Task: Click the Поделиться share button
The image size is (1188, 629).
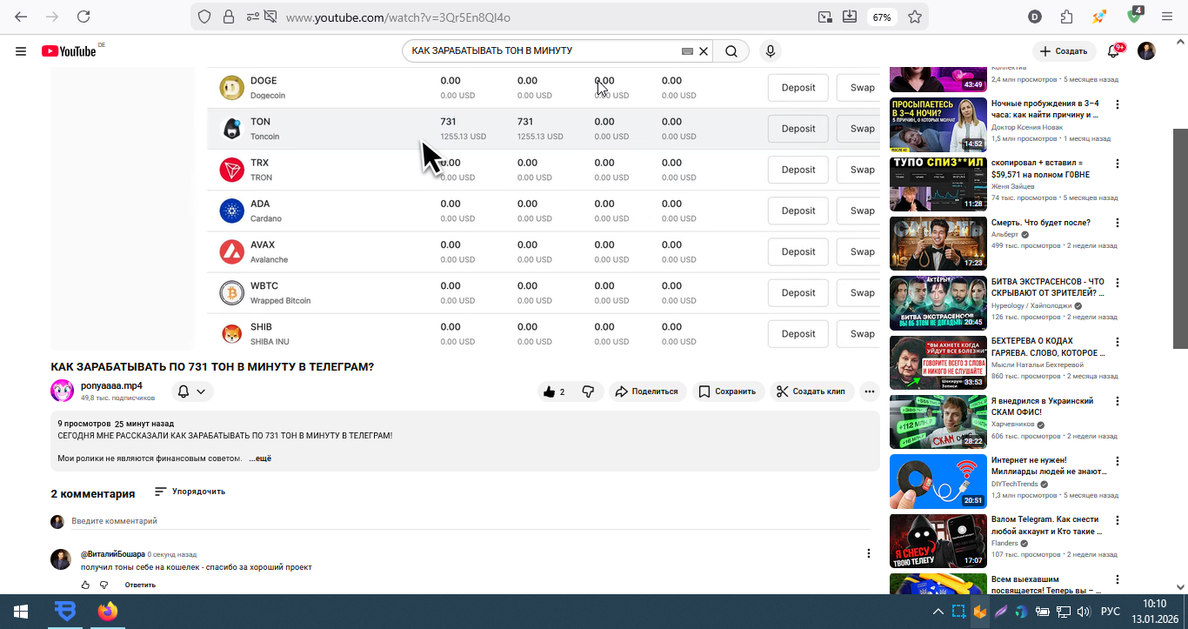Action: pos(647,391)
